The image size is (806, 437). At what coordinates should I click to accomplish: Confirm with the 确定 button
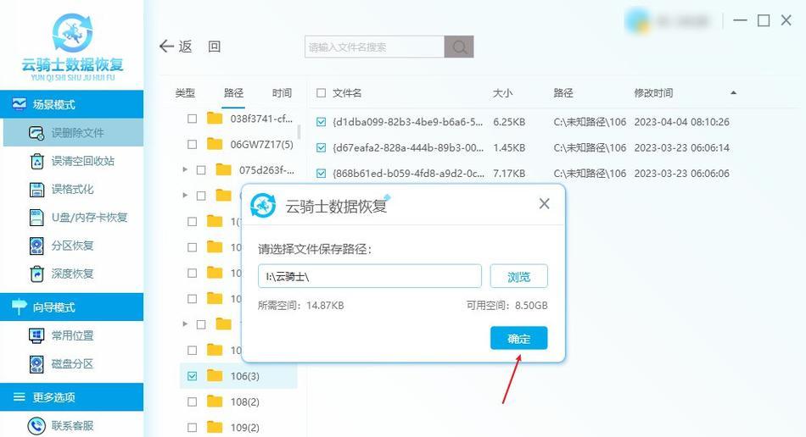(x=518, y=338)
